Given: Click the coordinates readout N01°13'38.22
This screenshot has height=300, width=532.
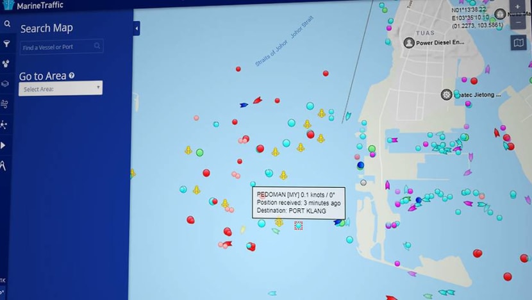Looking at the screenshot, I should tap(469, 10).
